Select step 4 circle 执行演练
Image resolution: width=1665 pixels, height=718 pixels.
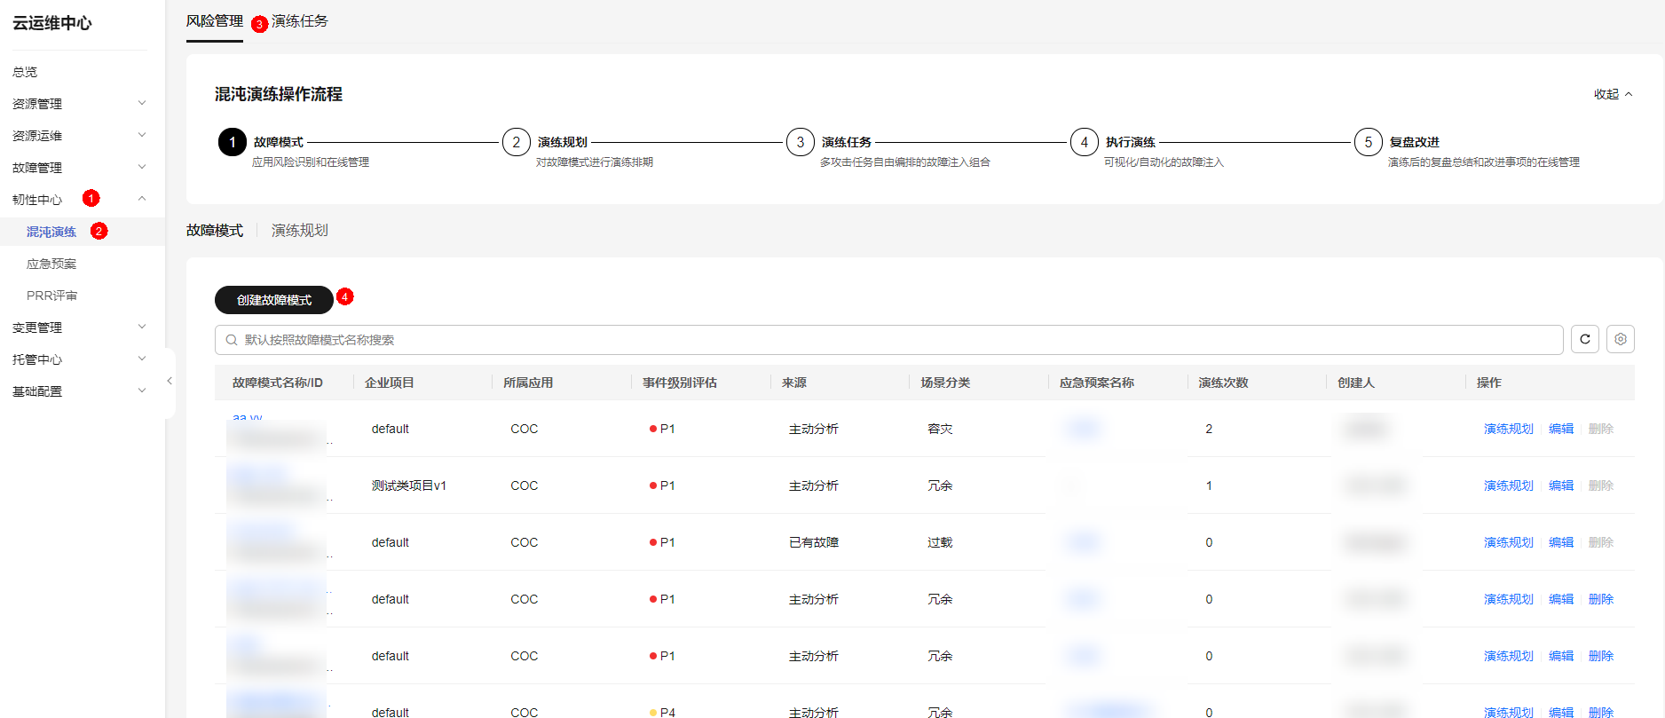click(1085, 142)
